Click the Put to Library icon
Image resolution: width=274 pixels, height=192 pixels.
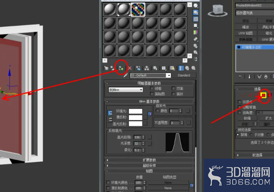coord(155,68)
